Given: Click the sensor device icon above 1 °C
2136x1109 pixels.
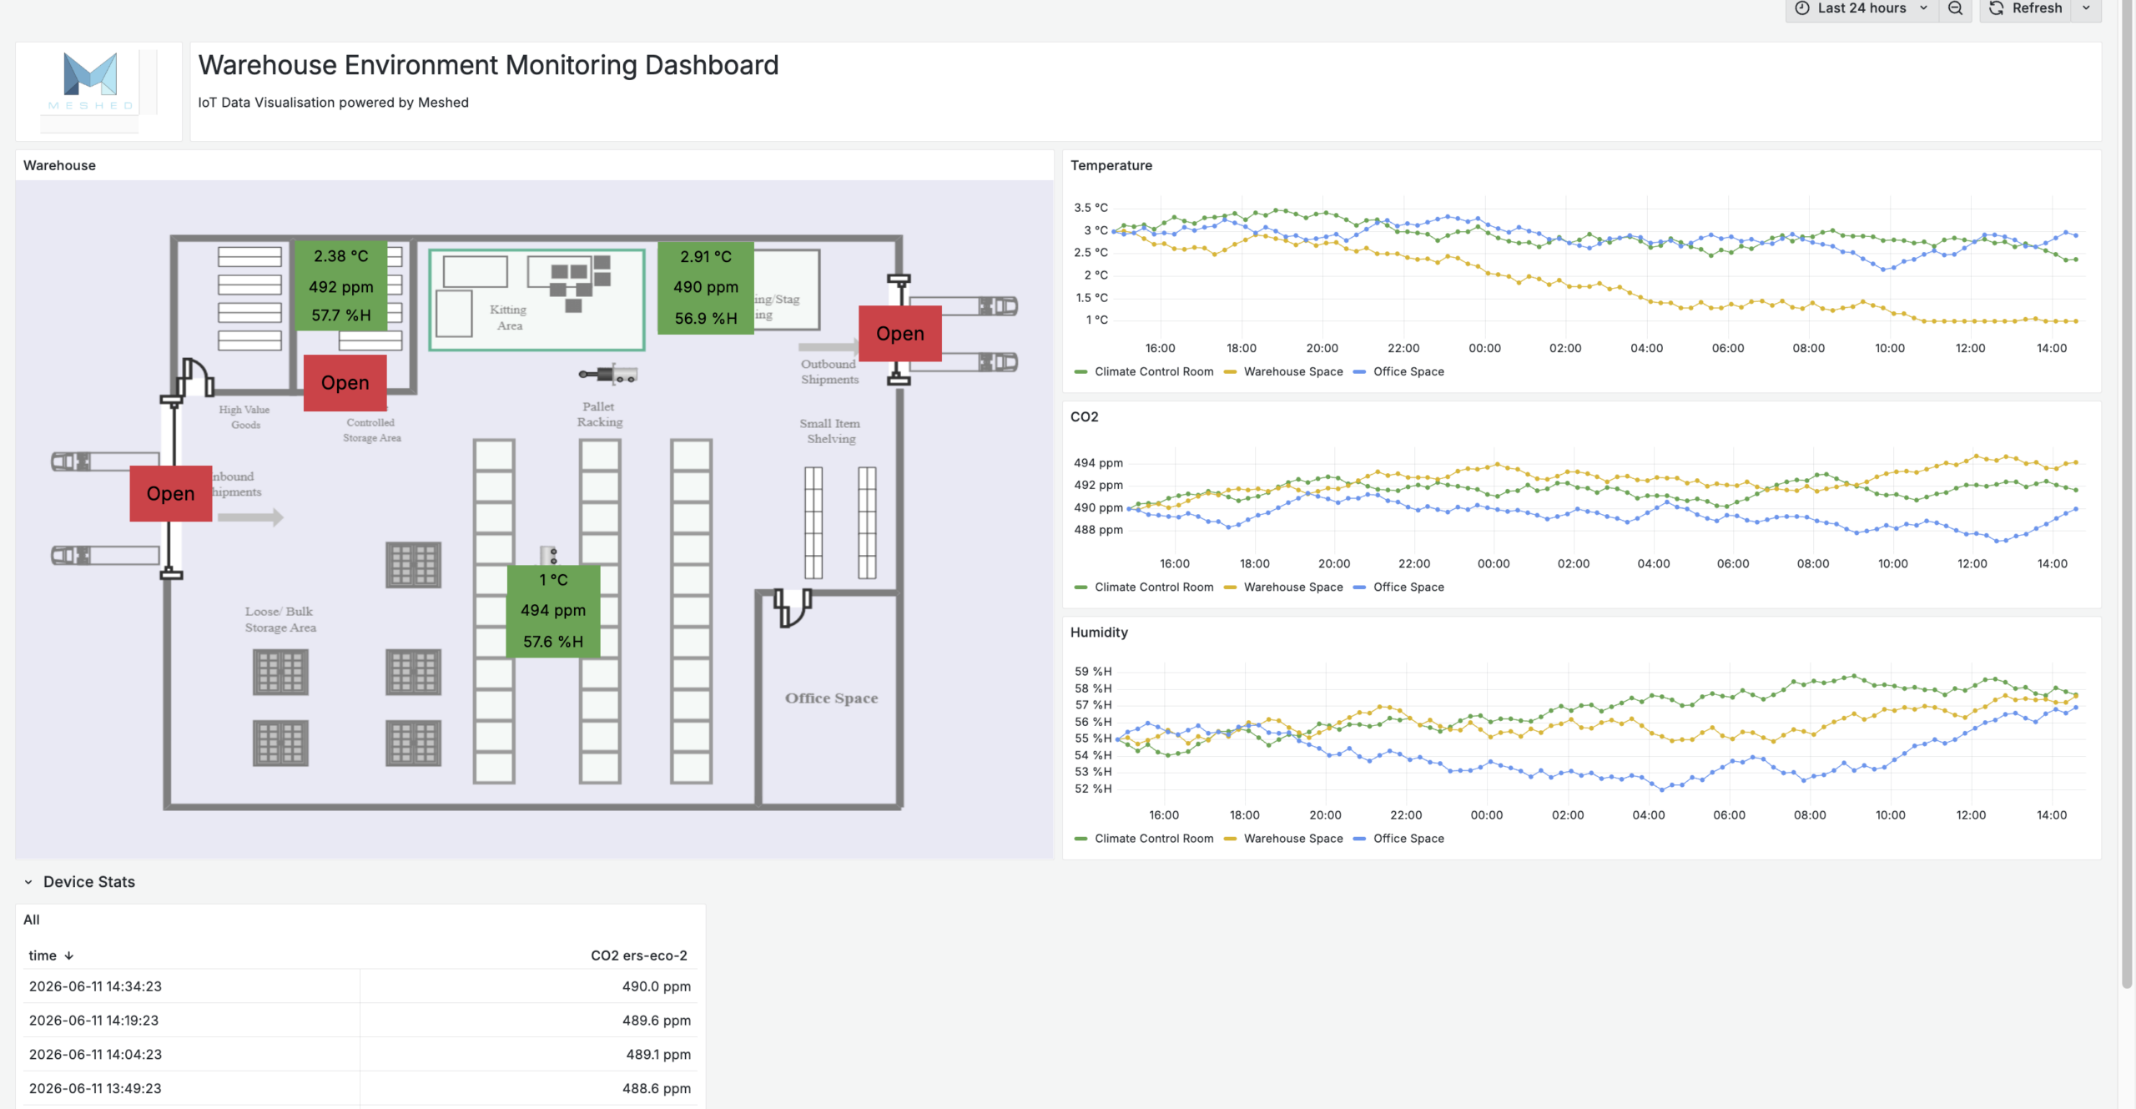Looking at the screenshot, I should click(x=548, y=555).
